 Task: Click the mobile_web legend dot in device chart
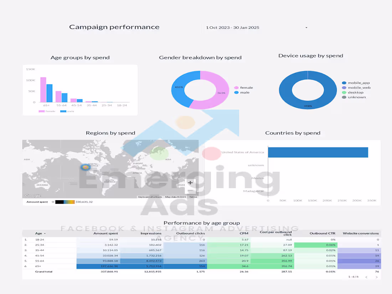point(344,87)
